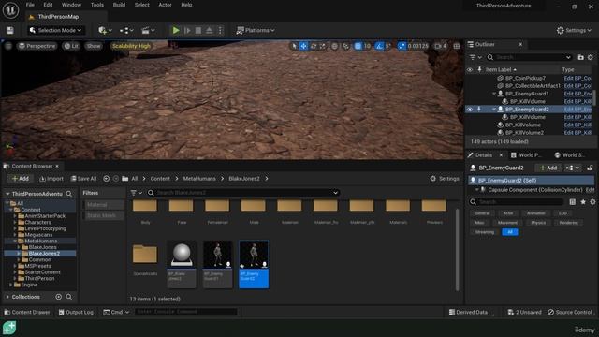Select BP_CollectibleArtifact1 in the Outliner

533,86
